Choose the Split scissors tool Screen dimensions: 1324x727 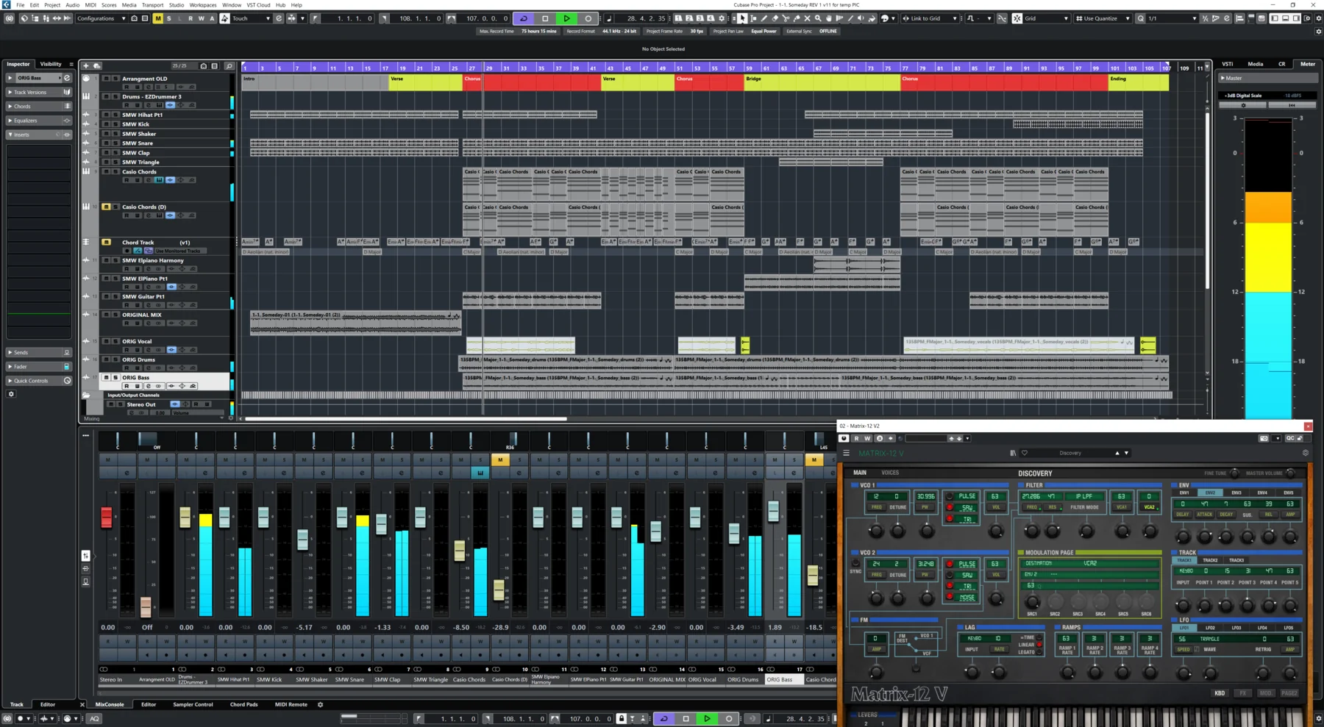click(786, 18)
